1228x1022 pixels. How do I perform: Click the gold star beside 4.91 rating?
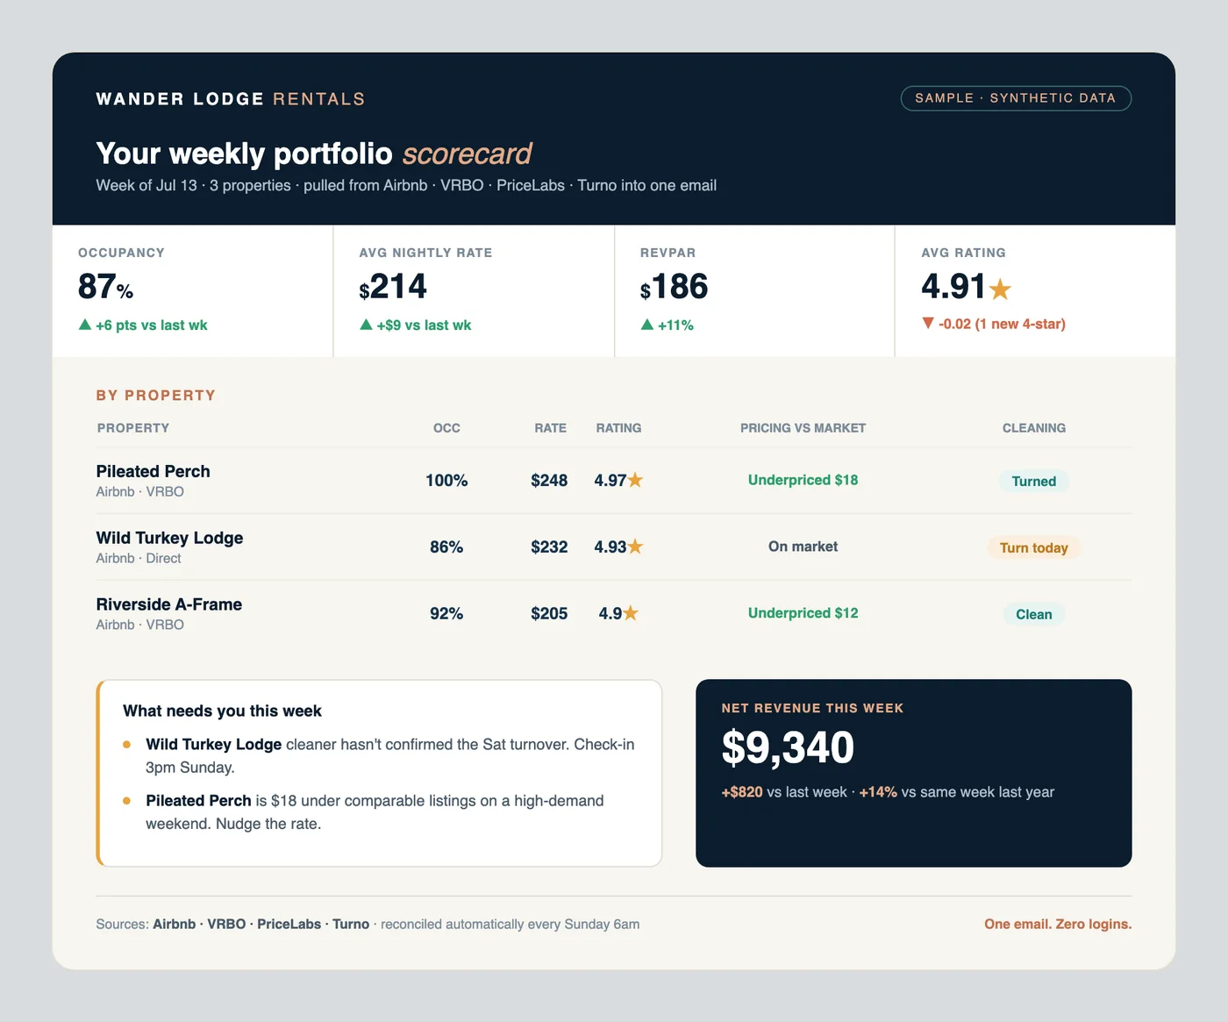pos(1000,288)
